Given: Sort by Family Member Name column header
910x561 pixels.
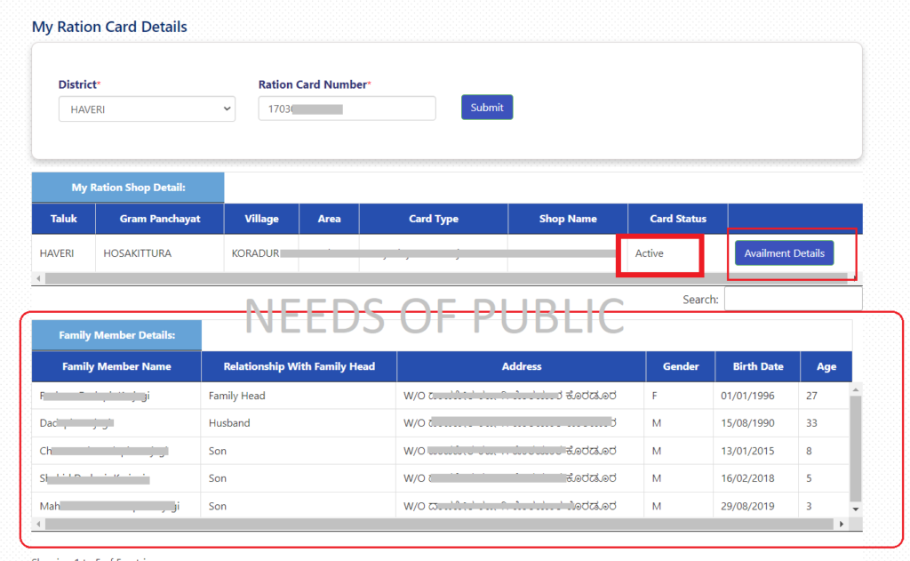Looking at the screenshot, I should [116, 366].
